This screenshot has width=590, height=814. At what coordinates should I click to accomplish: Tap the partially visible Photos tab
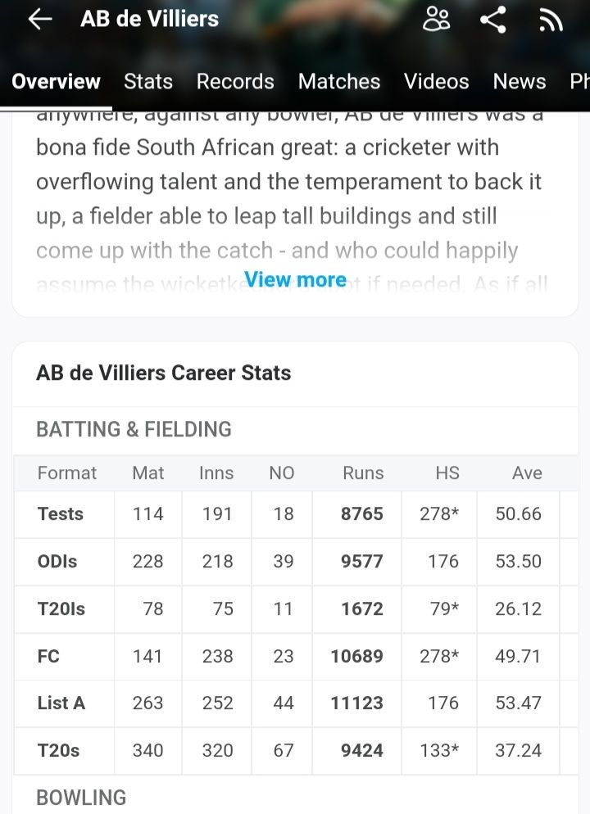tap(579, 81)
